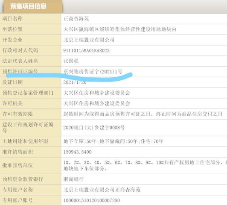Click permit number 京兴集房售证字(2021)1号
The width and height of the screenshot is (227, 205).
tap(93, 72)
